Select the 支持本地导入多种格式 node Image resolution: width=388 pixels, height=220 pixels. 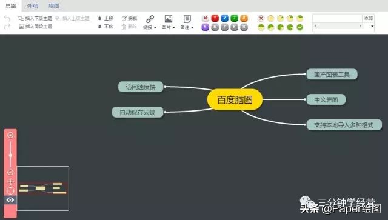pyautogui.click(x=344, y=125)
